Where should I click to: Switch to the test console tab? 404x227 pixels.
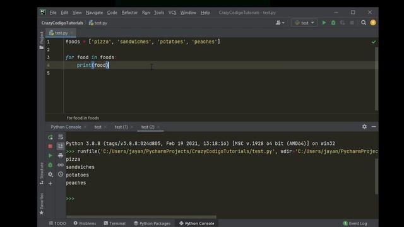98,127
